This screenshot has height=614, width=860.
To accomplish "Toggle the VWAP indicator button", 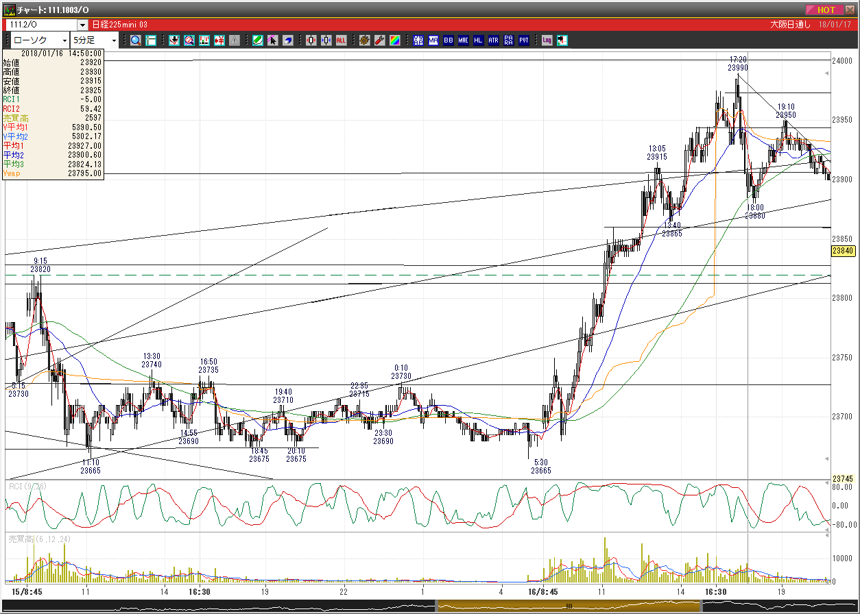I will tap(418, 40).
